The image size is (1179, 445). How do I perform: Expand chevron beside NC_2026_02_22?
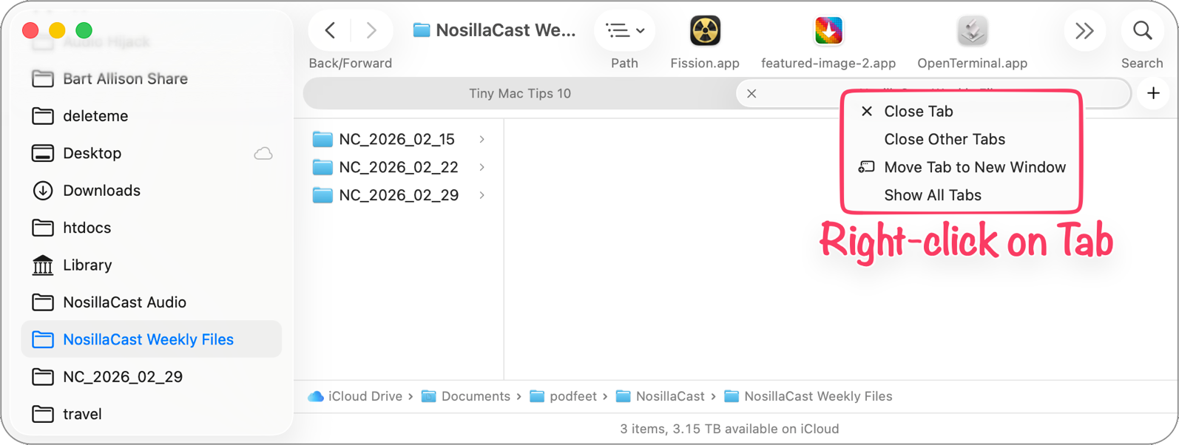point(482,167)
